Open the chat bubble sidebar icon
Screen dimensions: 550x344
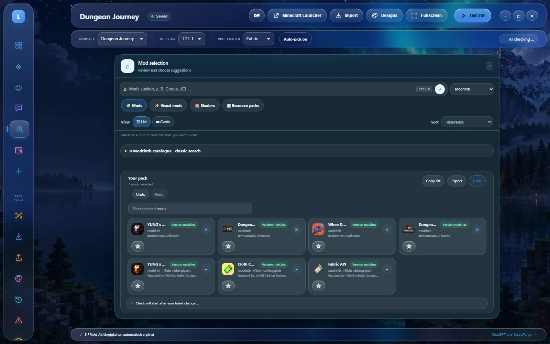[x=19, y=108]
